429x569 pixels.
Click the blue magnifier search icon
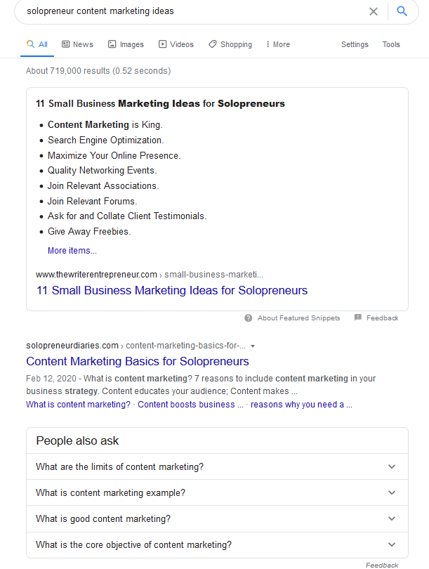tap(402, 11)
